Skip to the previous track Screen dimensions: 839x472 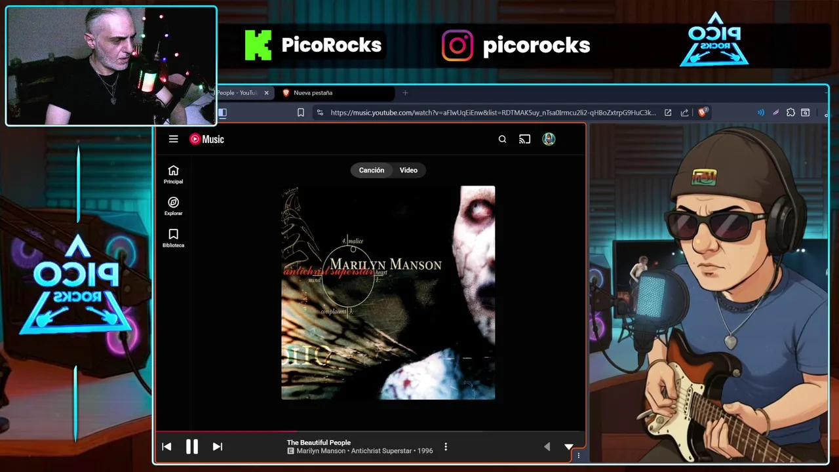point(166,446)
